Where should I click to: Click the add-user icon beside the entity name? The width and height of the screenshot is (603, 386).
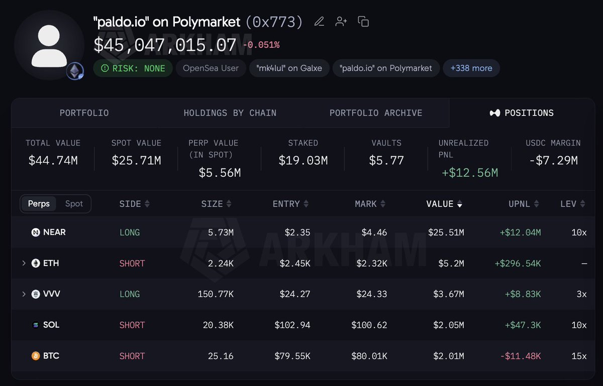pos(341,22)
